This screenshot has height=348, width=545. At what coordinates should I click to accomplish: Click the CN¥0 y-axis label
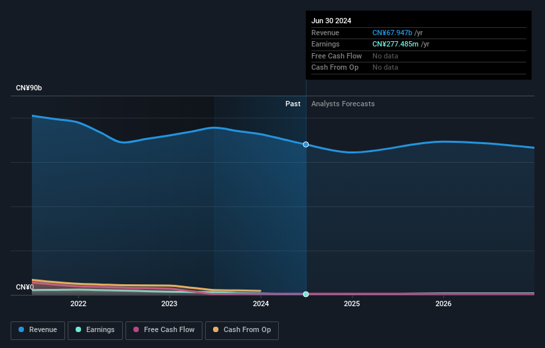25,287
